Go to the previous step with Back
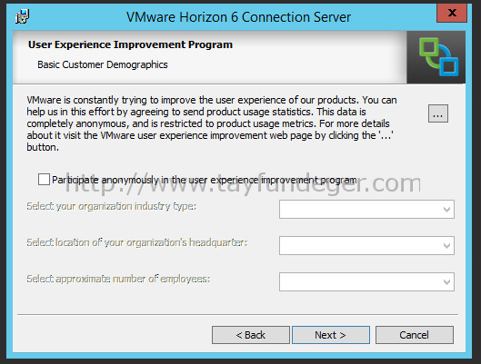Image resolution: width=481 pixels, height=364 pixels. pyautogui.click(x=251, y=335)
